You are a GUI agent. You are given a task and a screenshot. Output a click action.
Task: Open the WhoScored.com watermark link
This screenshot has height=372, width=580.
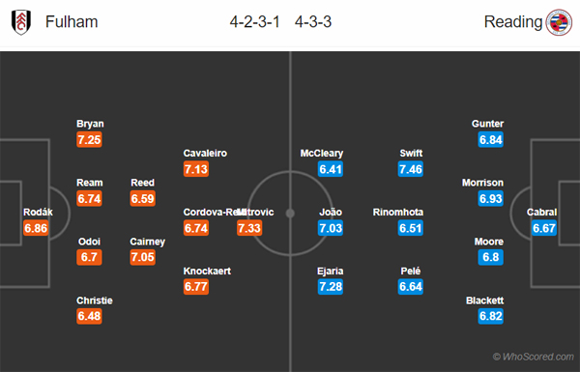534,357
